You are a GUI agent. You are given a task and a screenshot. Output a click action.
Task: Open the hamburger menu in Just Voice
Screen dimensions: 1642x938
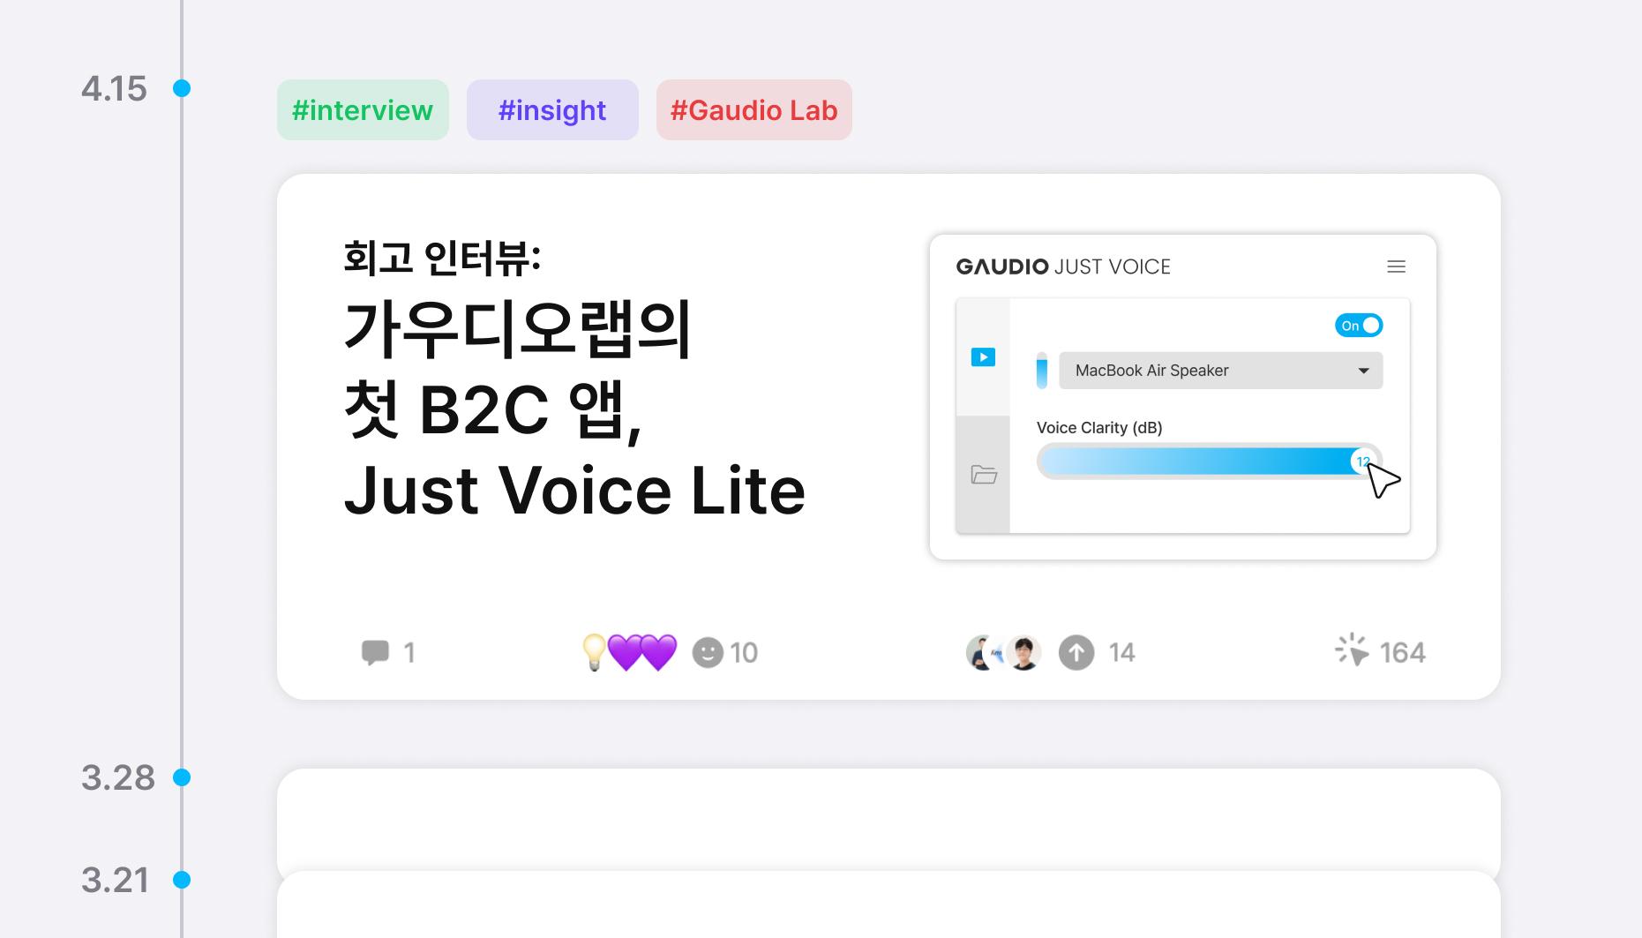pos(1396,266)
